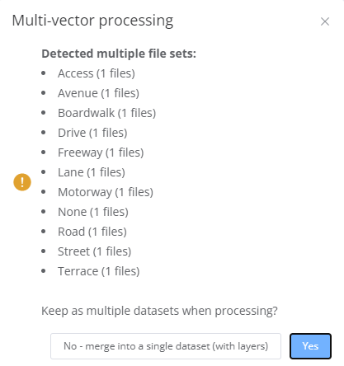The height and width of the screenshot is (366, 344).
Task: Select the Avenue (1 files) entry
Action: [x=98, y=93]
